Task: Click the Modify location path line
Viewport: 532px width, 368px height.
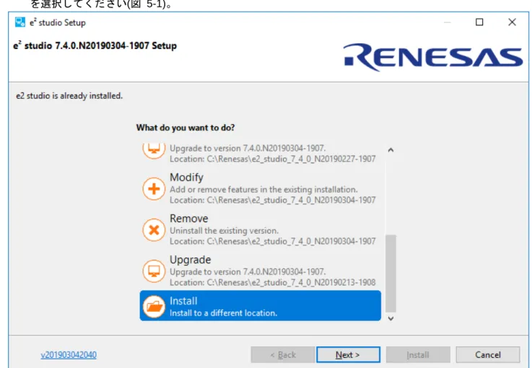Action: [272, 200]
